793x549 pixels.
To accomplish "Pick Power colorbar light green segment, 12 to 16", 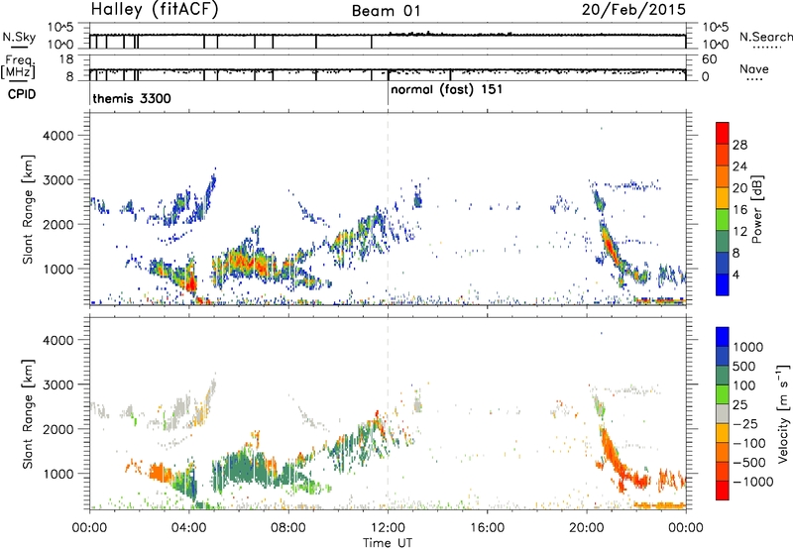I will click(x=723, y=220).
